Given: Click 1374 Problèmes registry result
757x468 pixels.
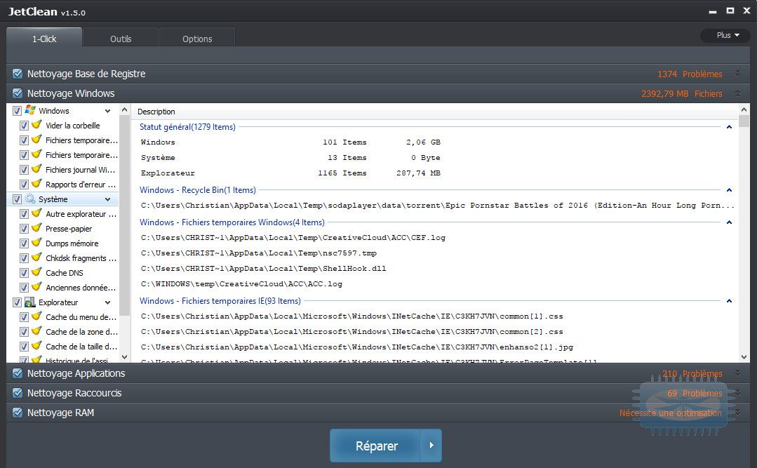Looking at the screenshot, I should point(690,74).
